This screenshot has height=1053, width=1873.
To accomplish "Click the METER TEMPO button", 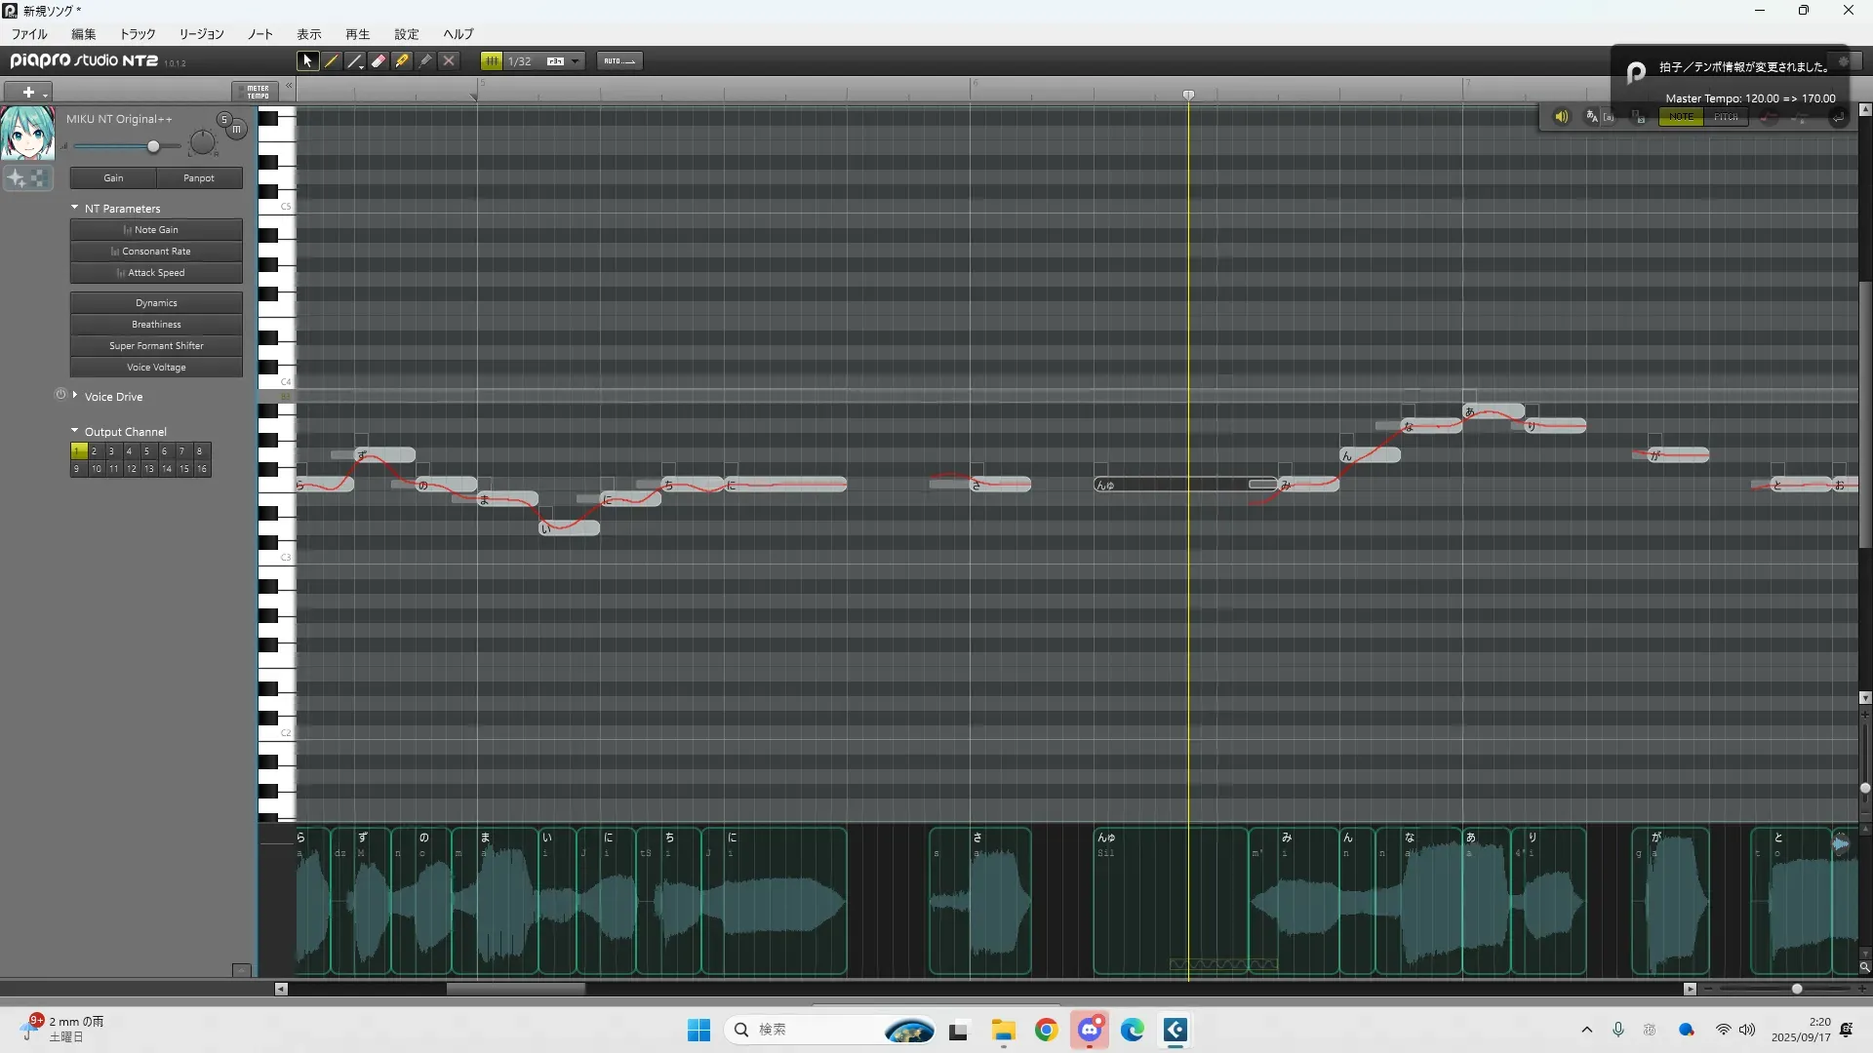I will 257,92.
